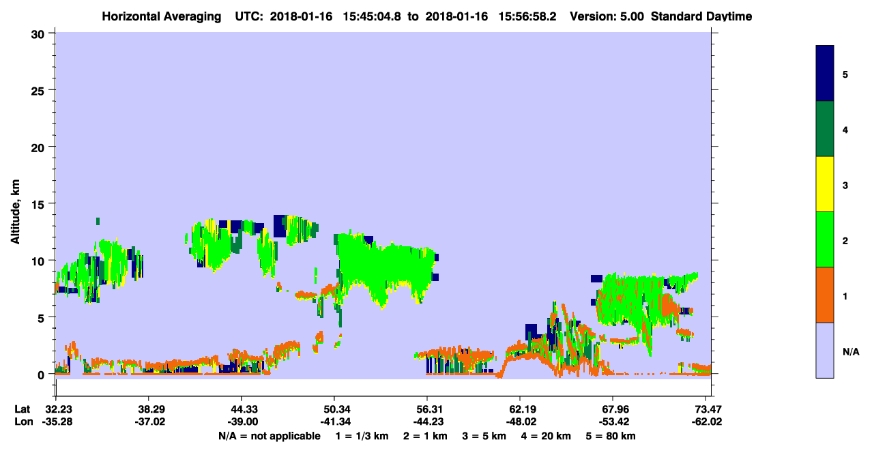The image size is (887, 455).
Task: Click the latitude label 73.47
Action: (706, 409)
